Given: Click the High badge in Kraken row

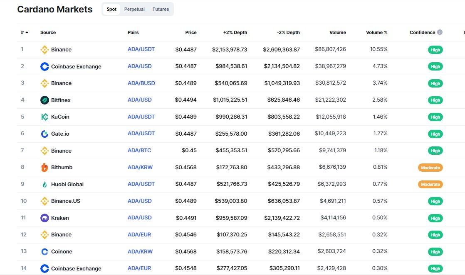Looking at the screenshot, I should pos(435,218).
